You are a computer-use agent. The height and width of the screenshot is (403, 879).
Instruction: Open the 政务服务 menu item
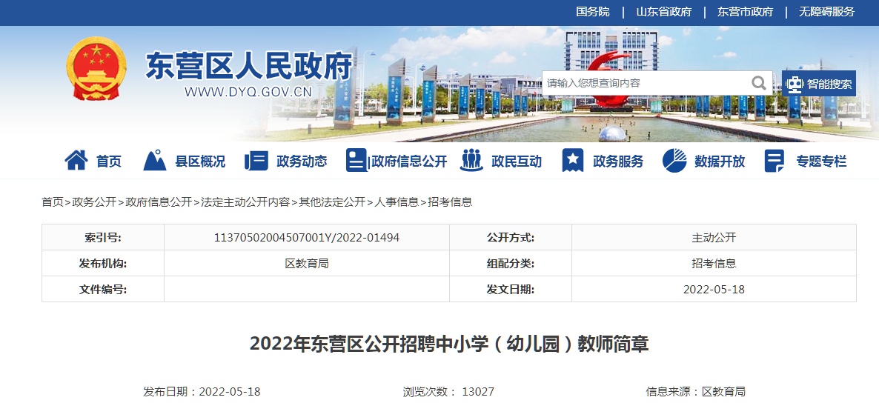click(x=618, y=161)
